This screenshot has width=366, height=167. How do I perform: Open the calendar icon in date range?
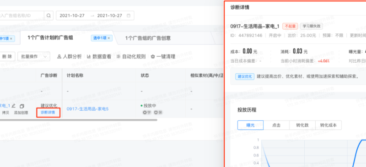click(x=129, y=16)
